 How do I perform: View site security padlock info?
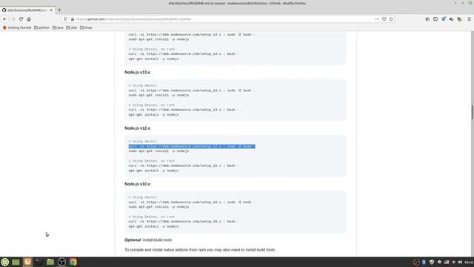click(x=73, y=19)
